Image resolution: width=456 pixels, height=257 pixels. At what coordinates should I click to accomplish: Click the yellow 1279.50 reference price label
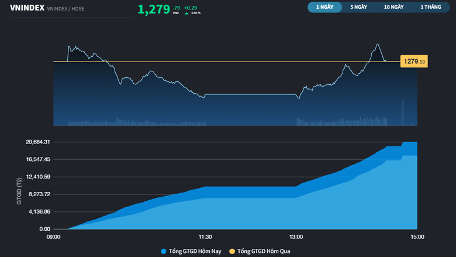(x=413, y=61)
